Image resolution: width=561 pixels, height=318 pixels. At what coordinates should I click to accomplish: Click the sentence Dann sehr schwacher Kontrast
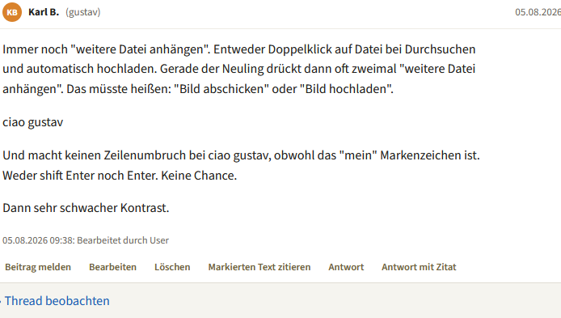pos(86,208)
